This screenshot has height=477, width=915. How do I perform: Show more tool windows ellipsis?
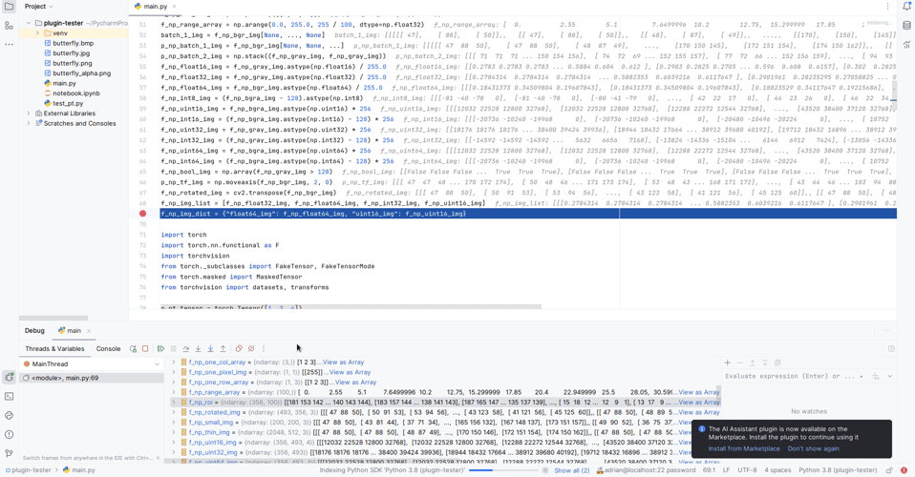click(x=9, y=44)
